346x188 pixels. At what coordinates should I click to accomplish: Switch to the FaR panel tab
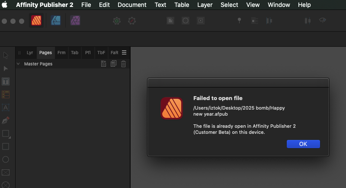114,52
